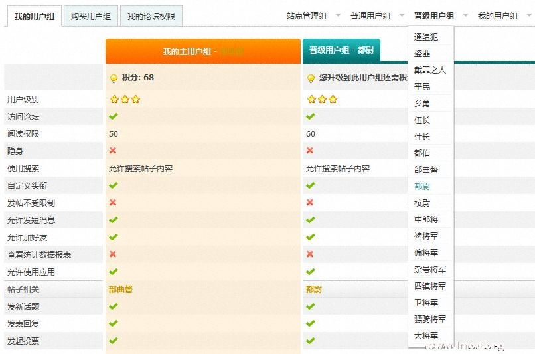Switch to the 购买用户组 tab

[91, 16]
